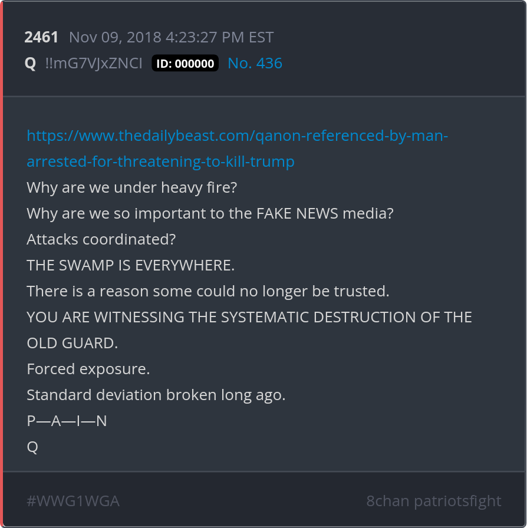Open the Daily Beast article link
Viewport: 527px width, 528px height.
[237, 136]
